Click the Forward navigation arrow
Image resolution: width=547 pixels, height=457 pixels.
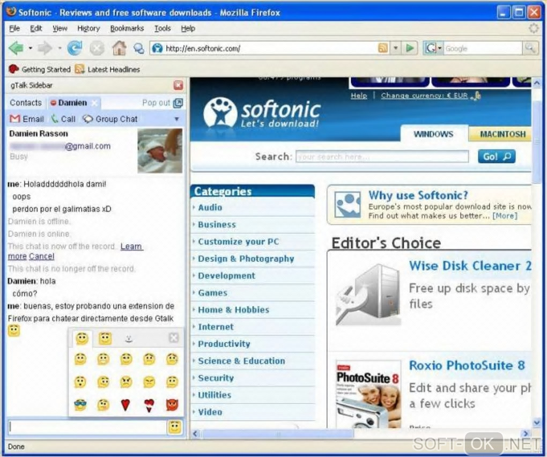pyautogui.click(x=45, y=48)
